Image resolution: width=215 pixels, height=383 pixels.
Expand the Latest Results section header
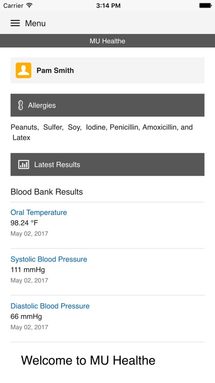[x=107, y=164]
